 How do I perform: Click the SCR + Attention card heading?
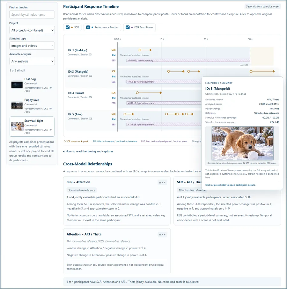[78, 182]
